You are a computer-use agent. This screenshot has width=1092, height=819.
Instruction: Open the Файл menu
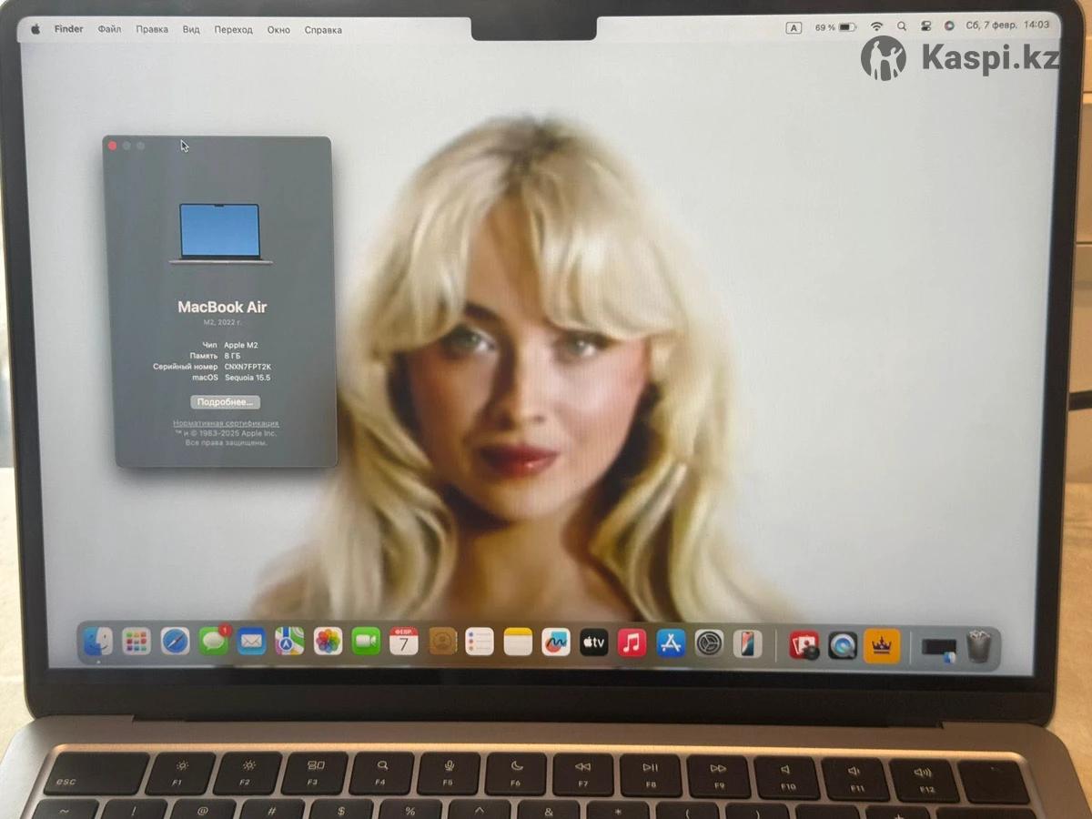pyautogui.click(x=109, y=29)
